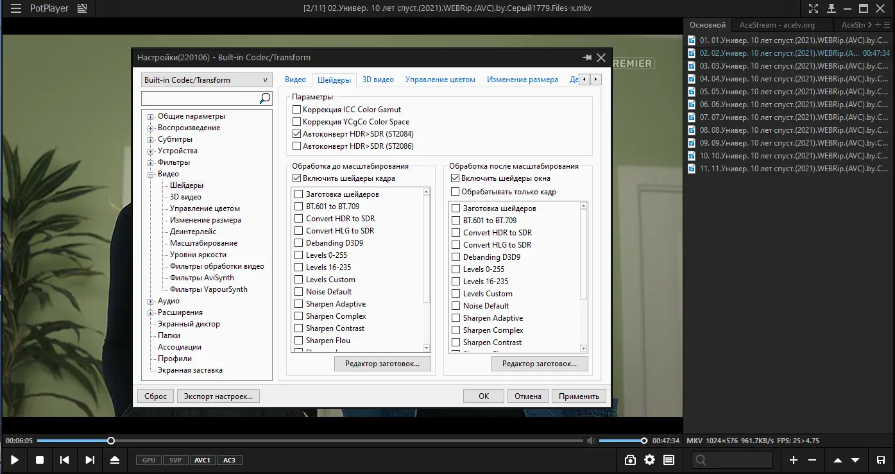Check Обрабатывать только кадр option
The width and height of the screenshot is (895, 474).
[455, 192]
